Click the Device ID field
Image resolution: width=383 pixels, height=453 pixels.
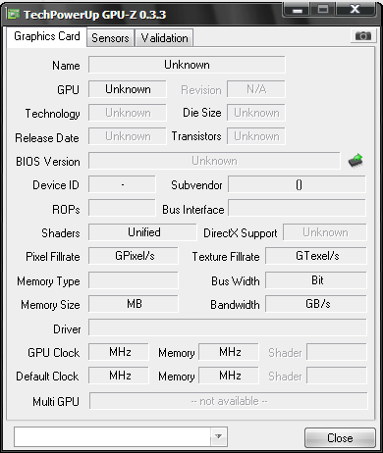122,184
